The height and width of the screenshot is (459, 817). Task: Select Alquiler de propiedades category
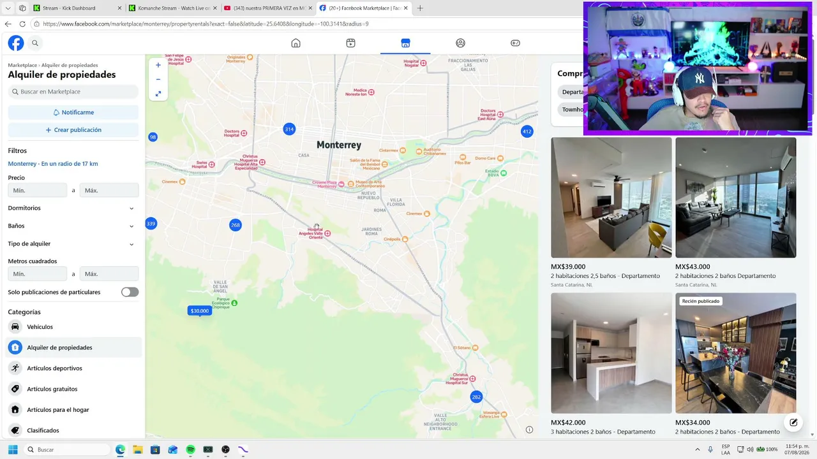pyautogui.click(x=73, y=347)
